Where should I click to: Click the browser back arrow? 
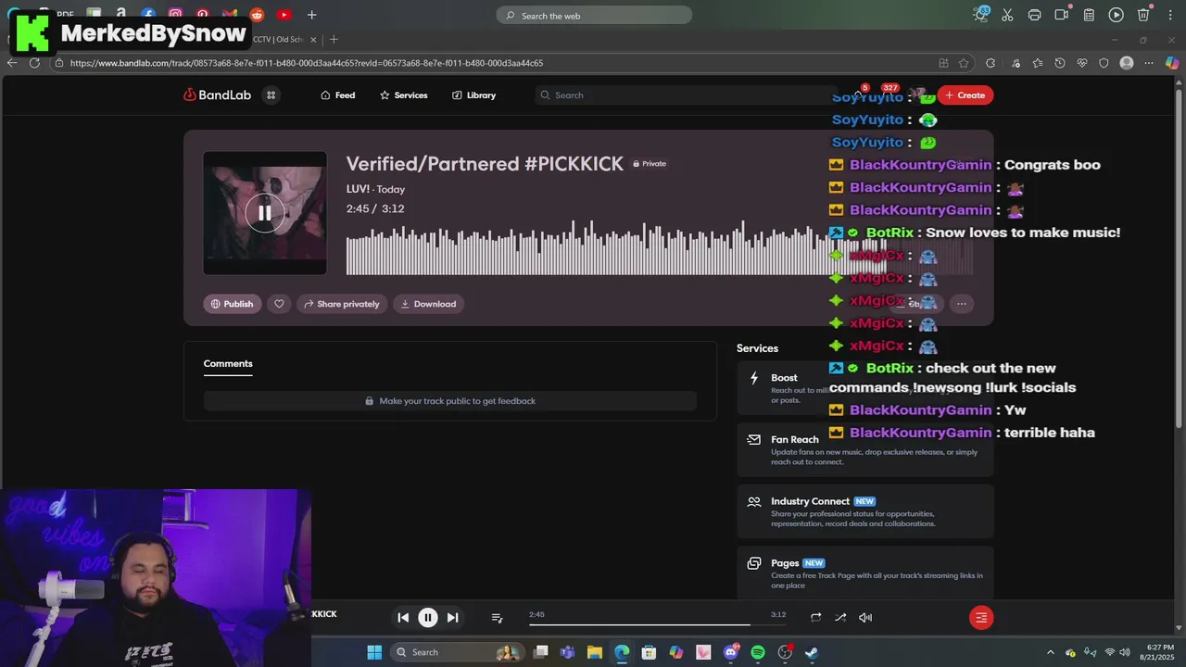(12, 63)
